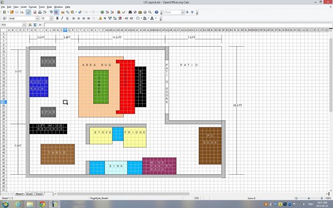
Task: Apply currency number format
Action: pos(100,18)
